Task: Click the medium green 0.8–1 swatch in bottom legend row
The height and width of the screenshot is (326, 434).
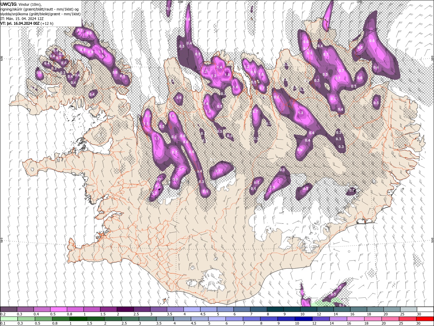Action: click(x=61, y=319)
